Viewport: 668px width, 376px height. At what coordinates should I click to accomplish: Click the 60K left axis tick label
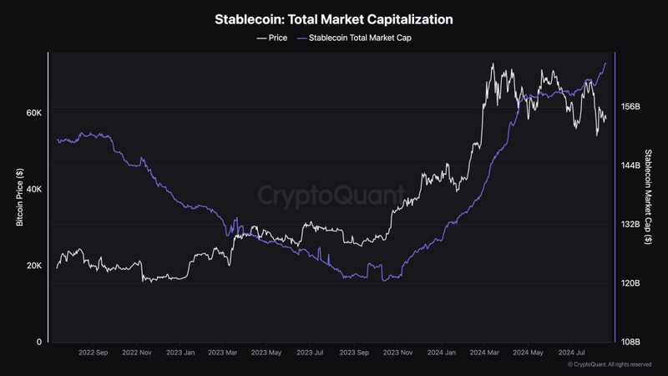point(34,112)
